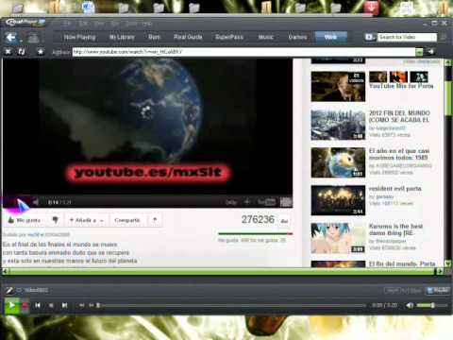Open the Now Playing tab

[x=79, y=37]
